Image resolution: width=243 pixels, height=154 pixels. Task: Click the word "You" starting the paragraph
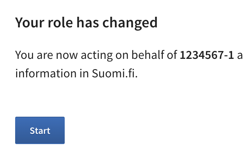(x=23, y=55)
